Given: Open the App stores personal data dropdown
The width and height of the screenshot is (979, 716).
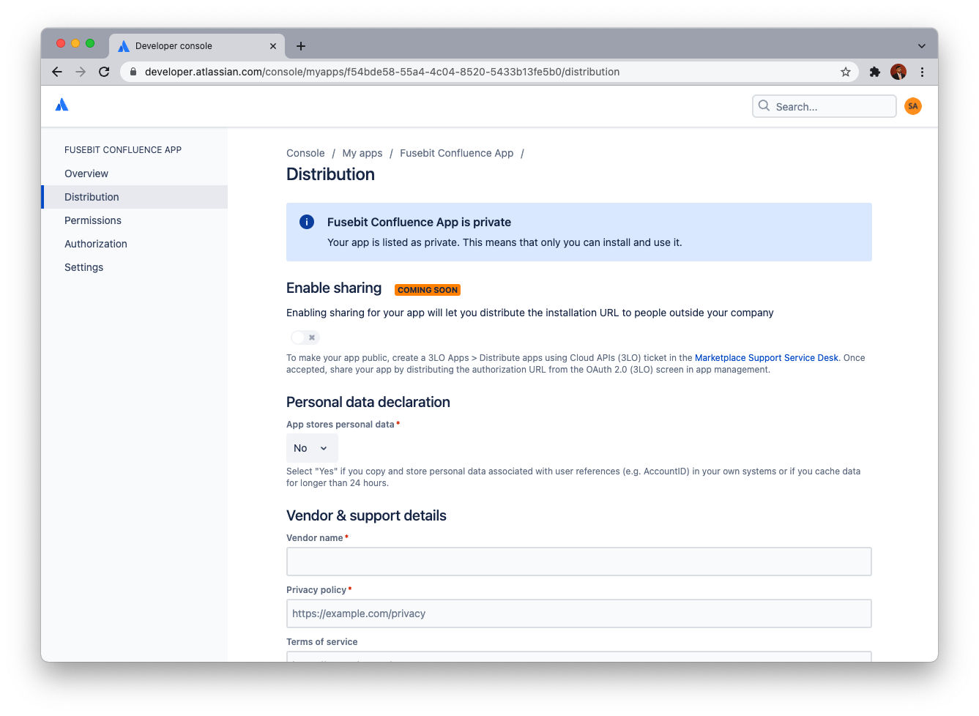Looking at the screenshot, I should pos(312,448).
